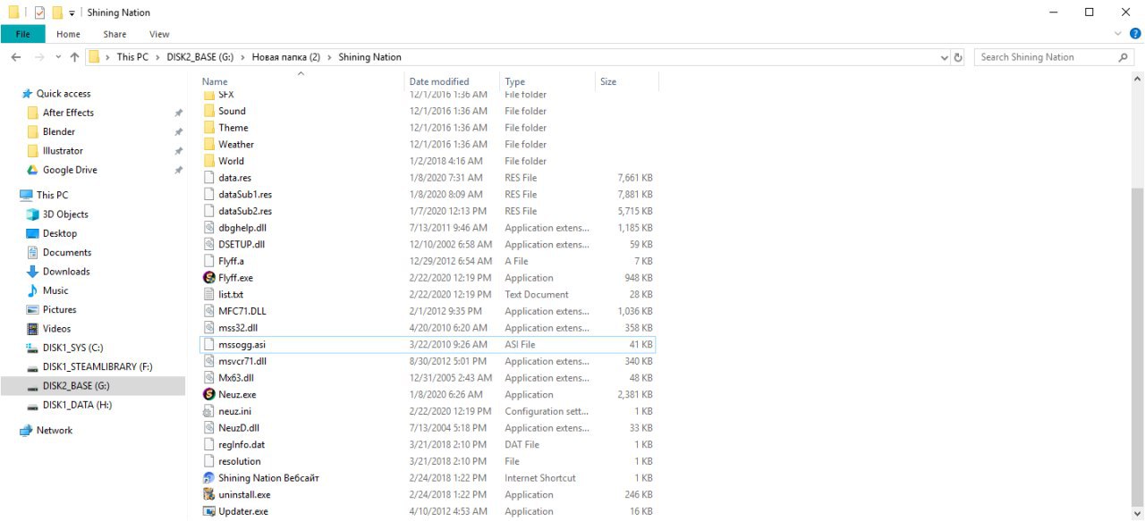Open the Downloads folder in sidebar
This screenshot has width=1145, height=521.
click(x=66, y=272)
